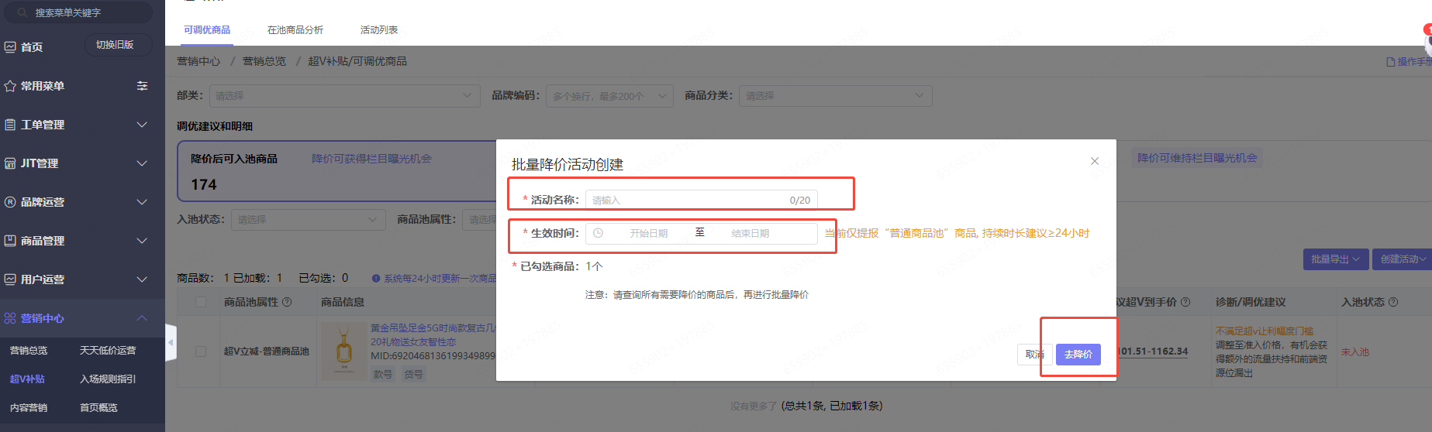1432x432 pixels.
Task: Click the 工单管理 sidebar icon
Action: coord(10,125)
